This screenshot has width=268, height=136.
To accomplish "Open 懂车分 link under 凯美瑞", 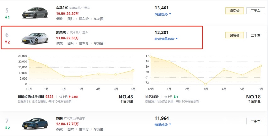I will click(x=84, y=44).
